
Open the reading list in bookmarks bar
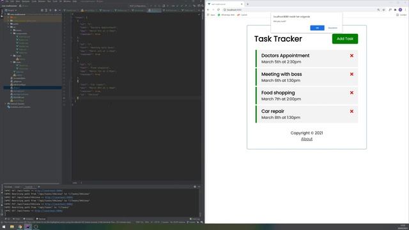[x=401, y=15]
